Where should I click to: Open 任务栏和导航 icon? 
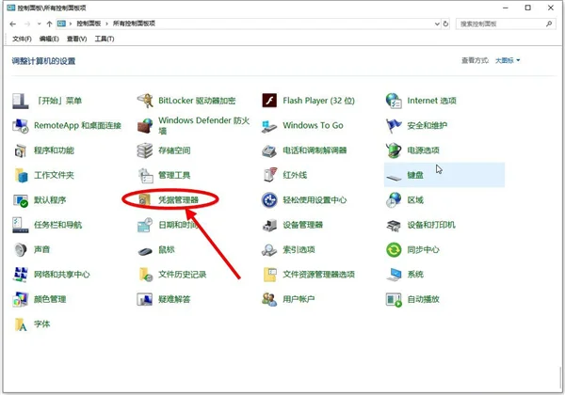(x=20, y=225)
